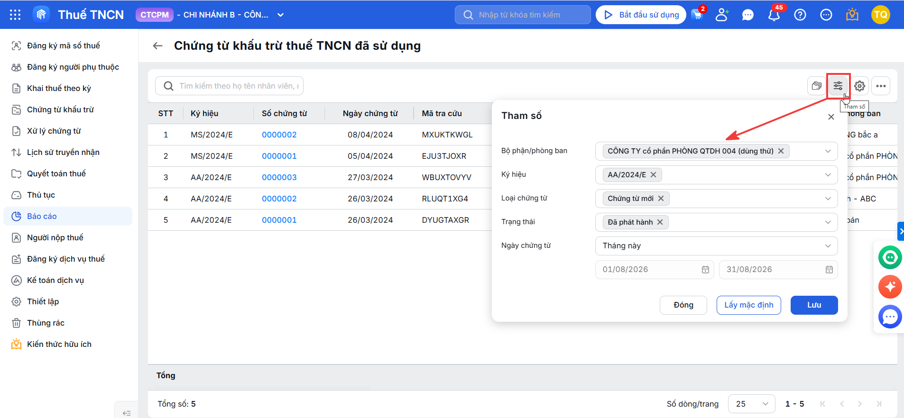Click the header useful knowledge icon
This screenshot has height=418, width=904.
pos(852,15)
